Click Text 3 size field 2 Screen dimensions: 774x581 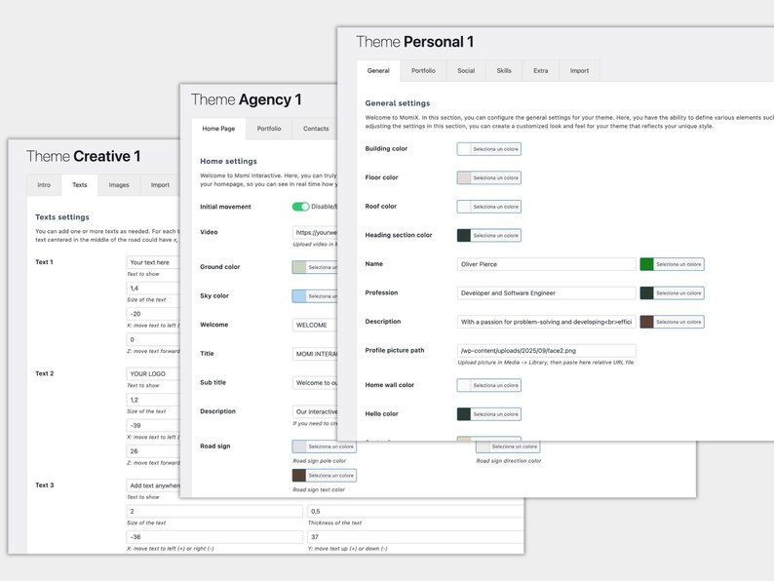point(214,512)
